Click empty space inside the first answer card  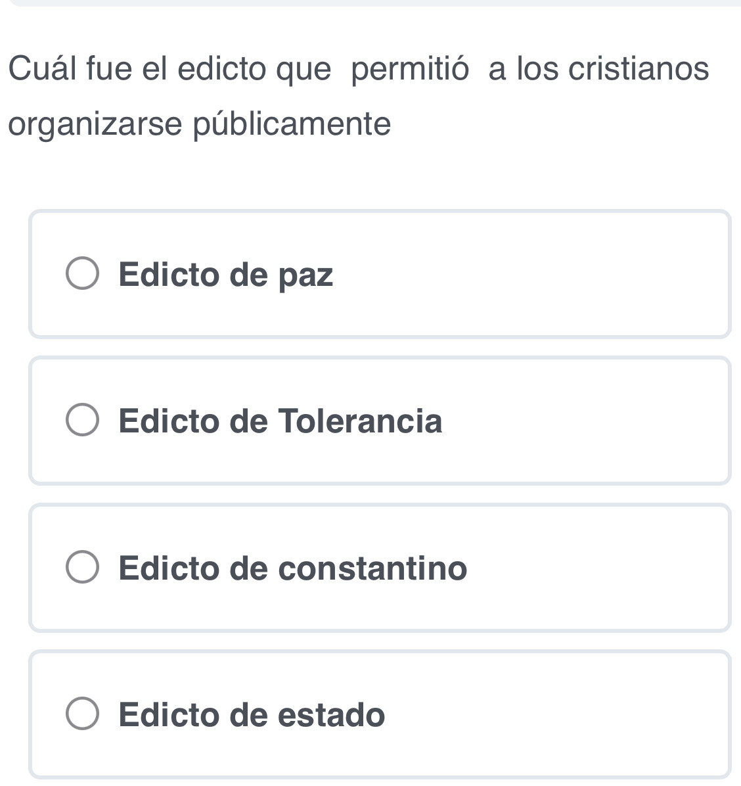coord(526,275)
